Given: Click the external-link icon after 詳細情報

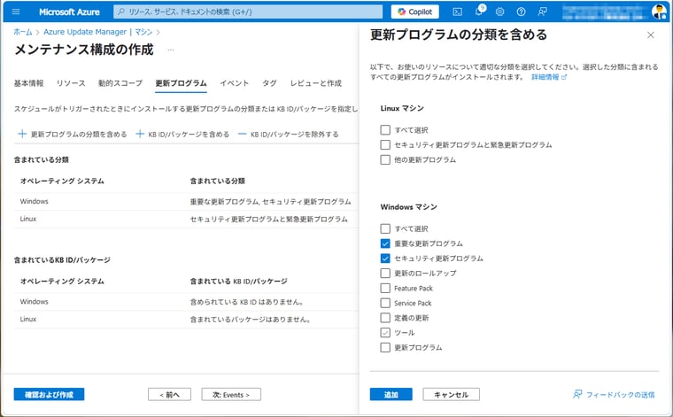Looking at the screenshot, I should tap(564, 77).
